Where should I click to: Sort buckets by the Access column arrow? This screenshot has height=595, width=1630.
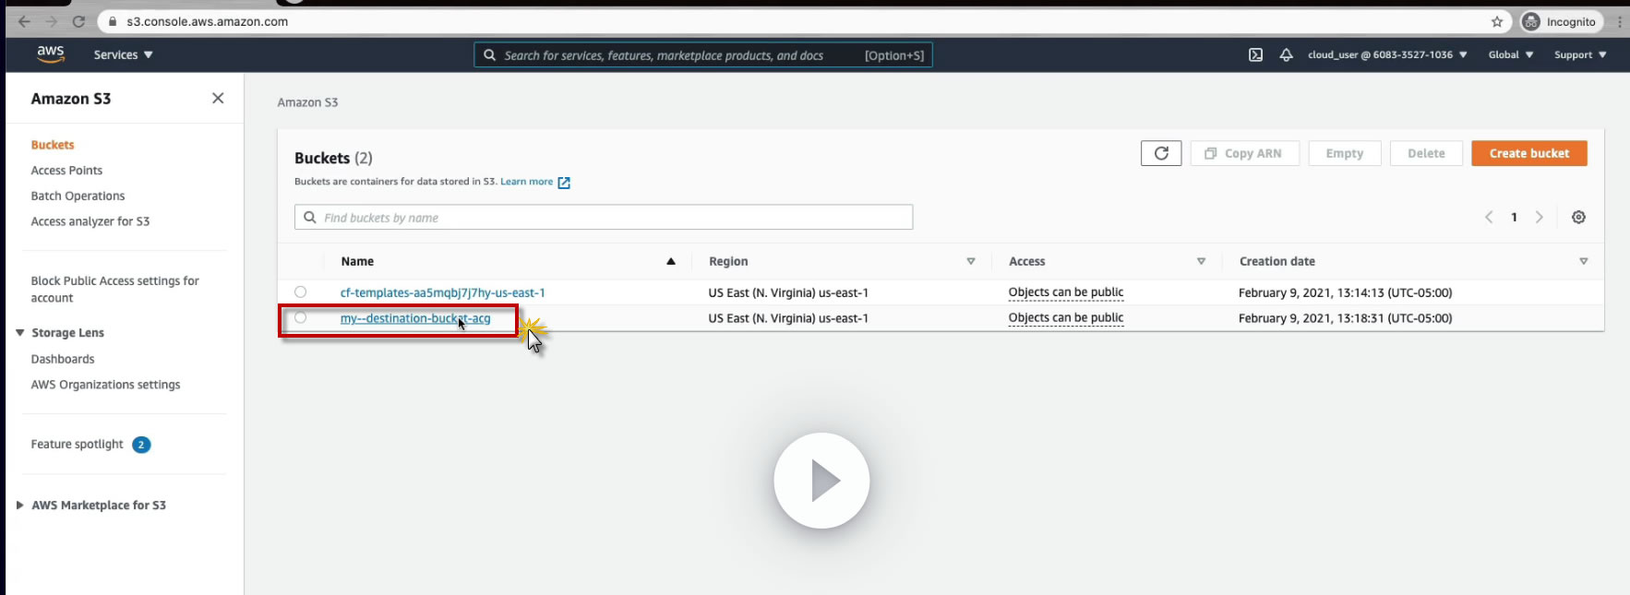point(1201,261)
